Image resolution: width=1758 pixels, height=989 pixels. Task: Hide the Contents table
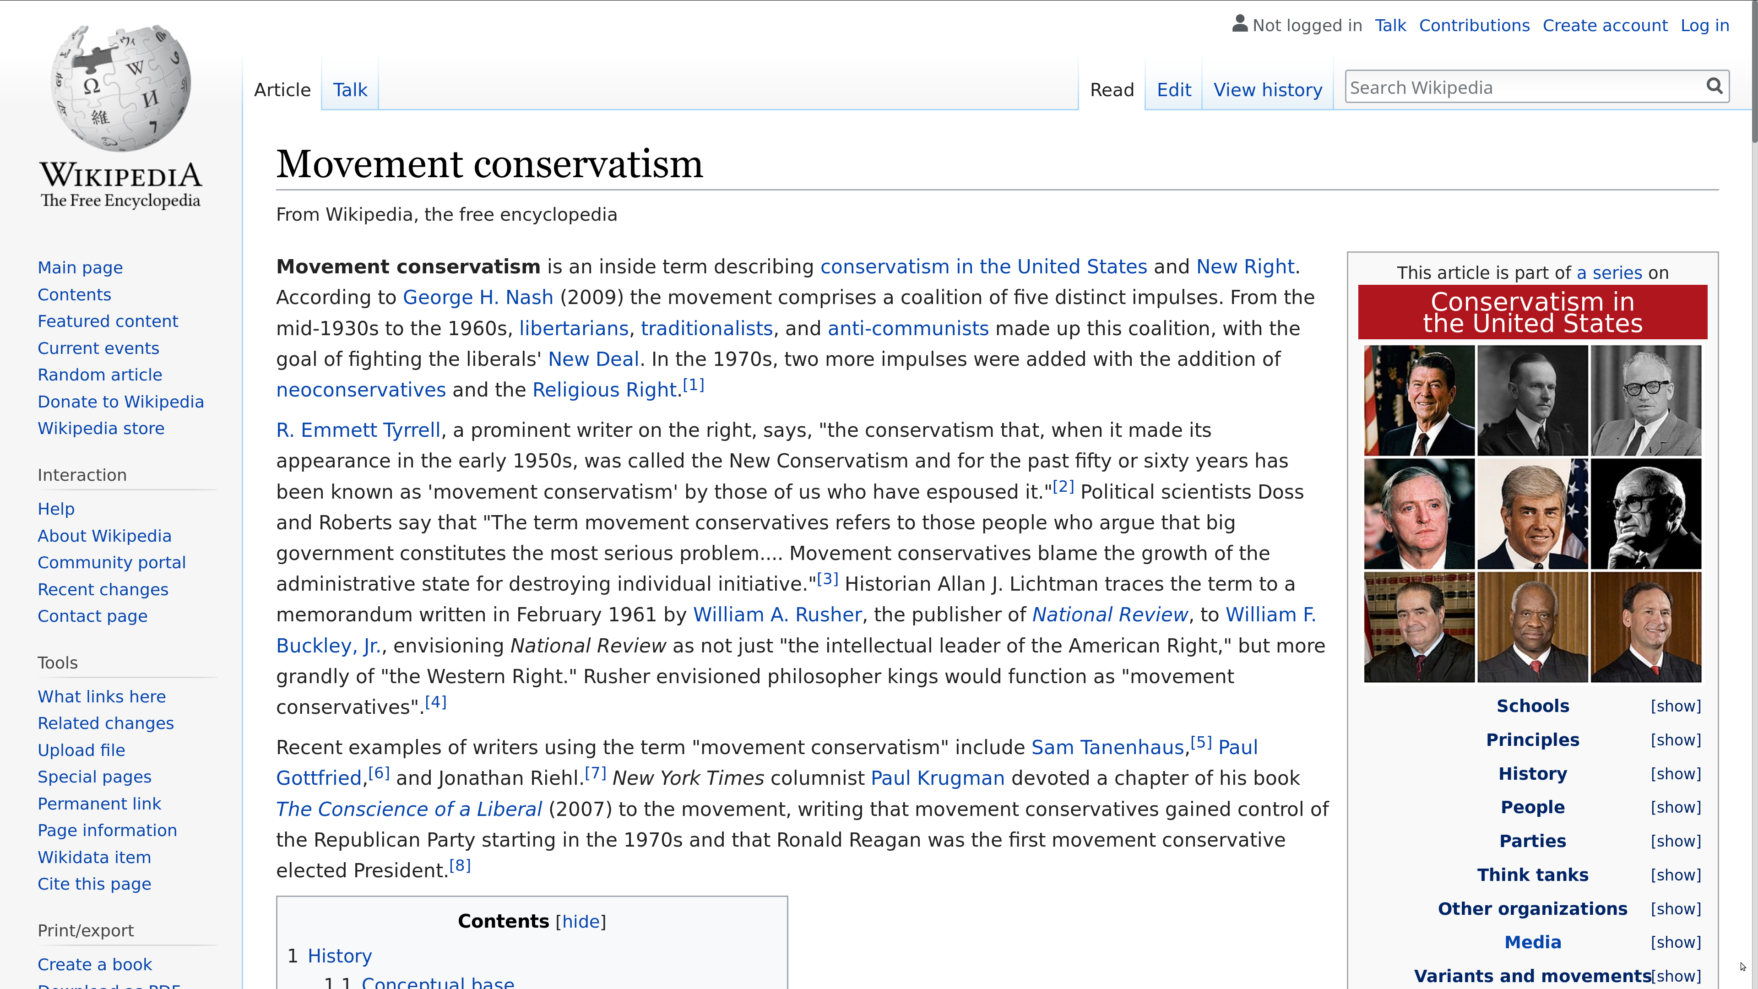[x=581, y=921]
